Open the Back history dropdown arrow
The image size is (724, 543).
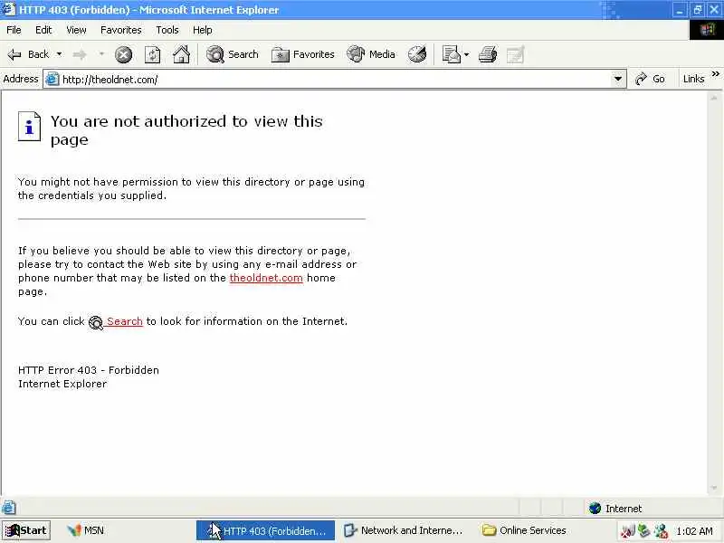[59, 54]
